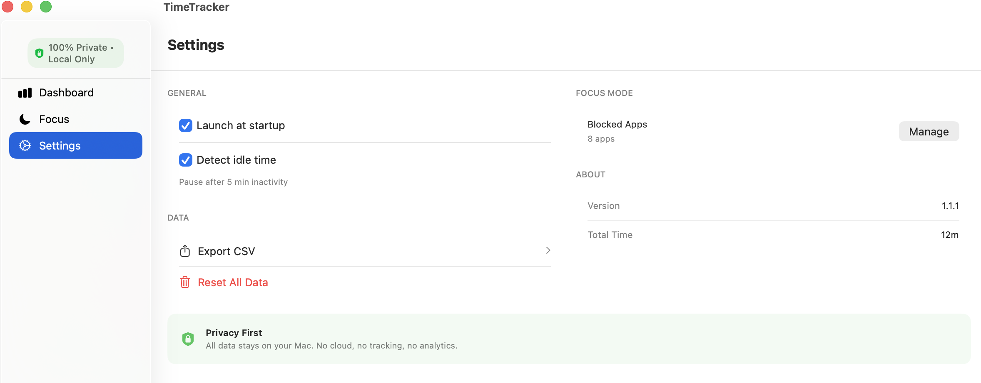The width and height of the screenshot is (981, 383).
Task: Click the Export CSV label
Action: tap(226, 251)
